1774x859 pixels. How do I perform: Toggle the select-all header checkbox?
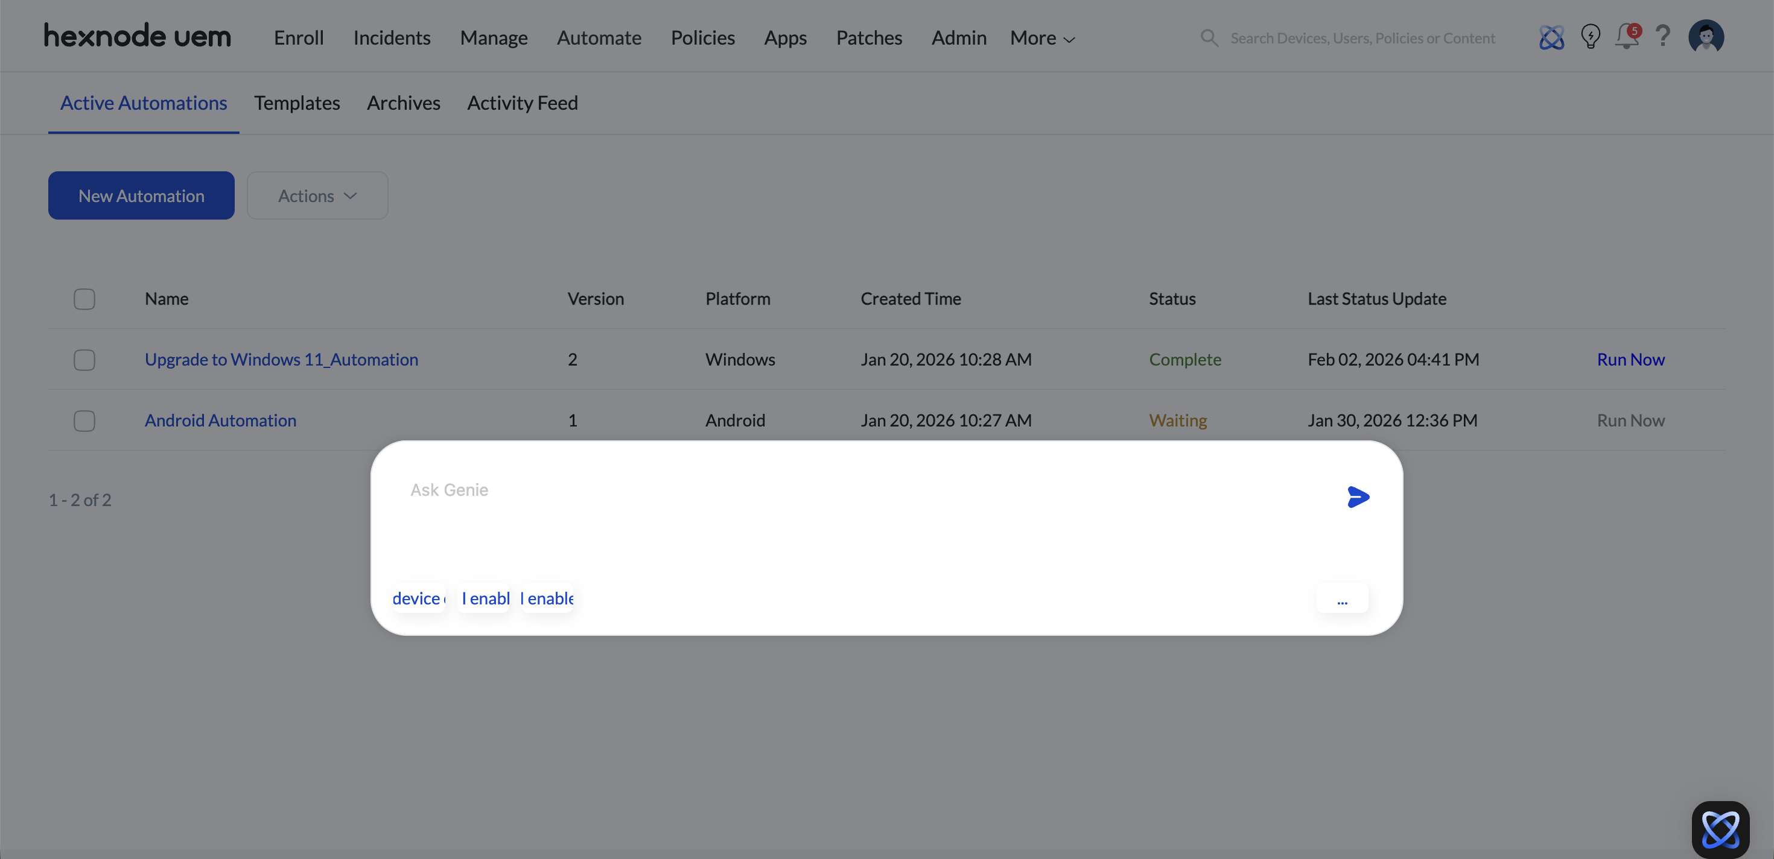pos(84,299)
